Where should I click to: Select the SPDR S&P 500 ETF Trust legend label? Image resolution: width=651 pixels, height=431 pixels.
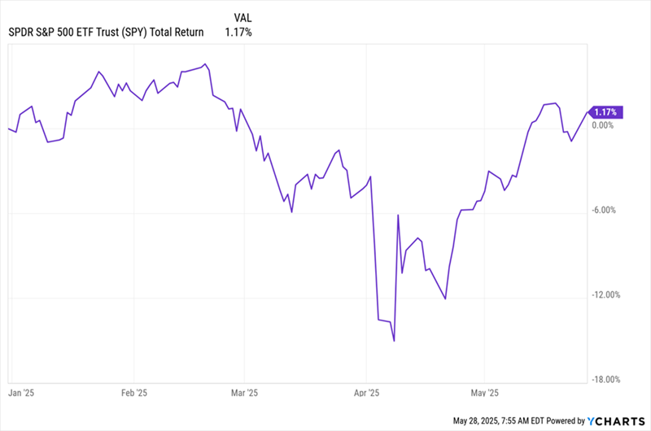click(106, 33)
